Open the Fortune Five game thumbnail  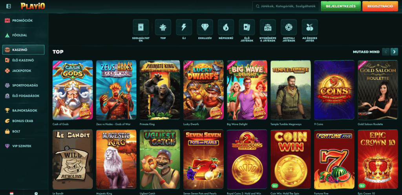pos(334,159)
